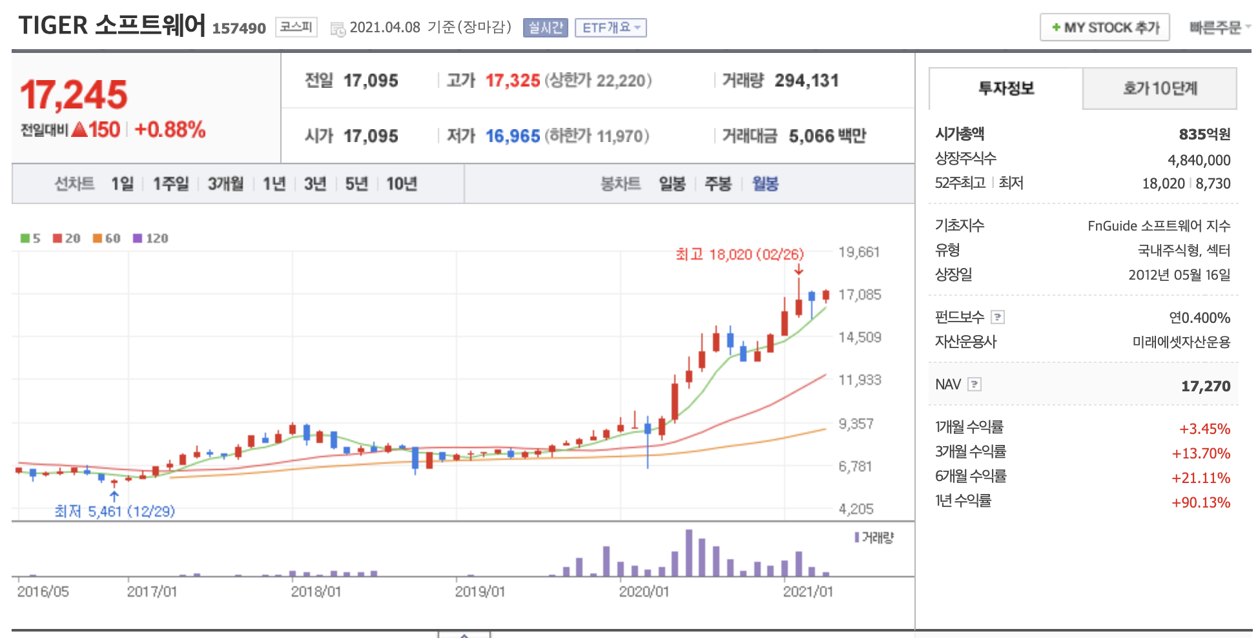Click the 유형 value 국내주식형, 섹터
The height and width of the screenshot is (638, 1258).
(x=1184, y=251)
